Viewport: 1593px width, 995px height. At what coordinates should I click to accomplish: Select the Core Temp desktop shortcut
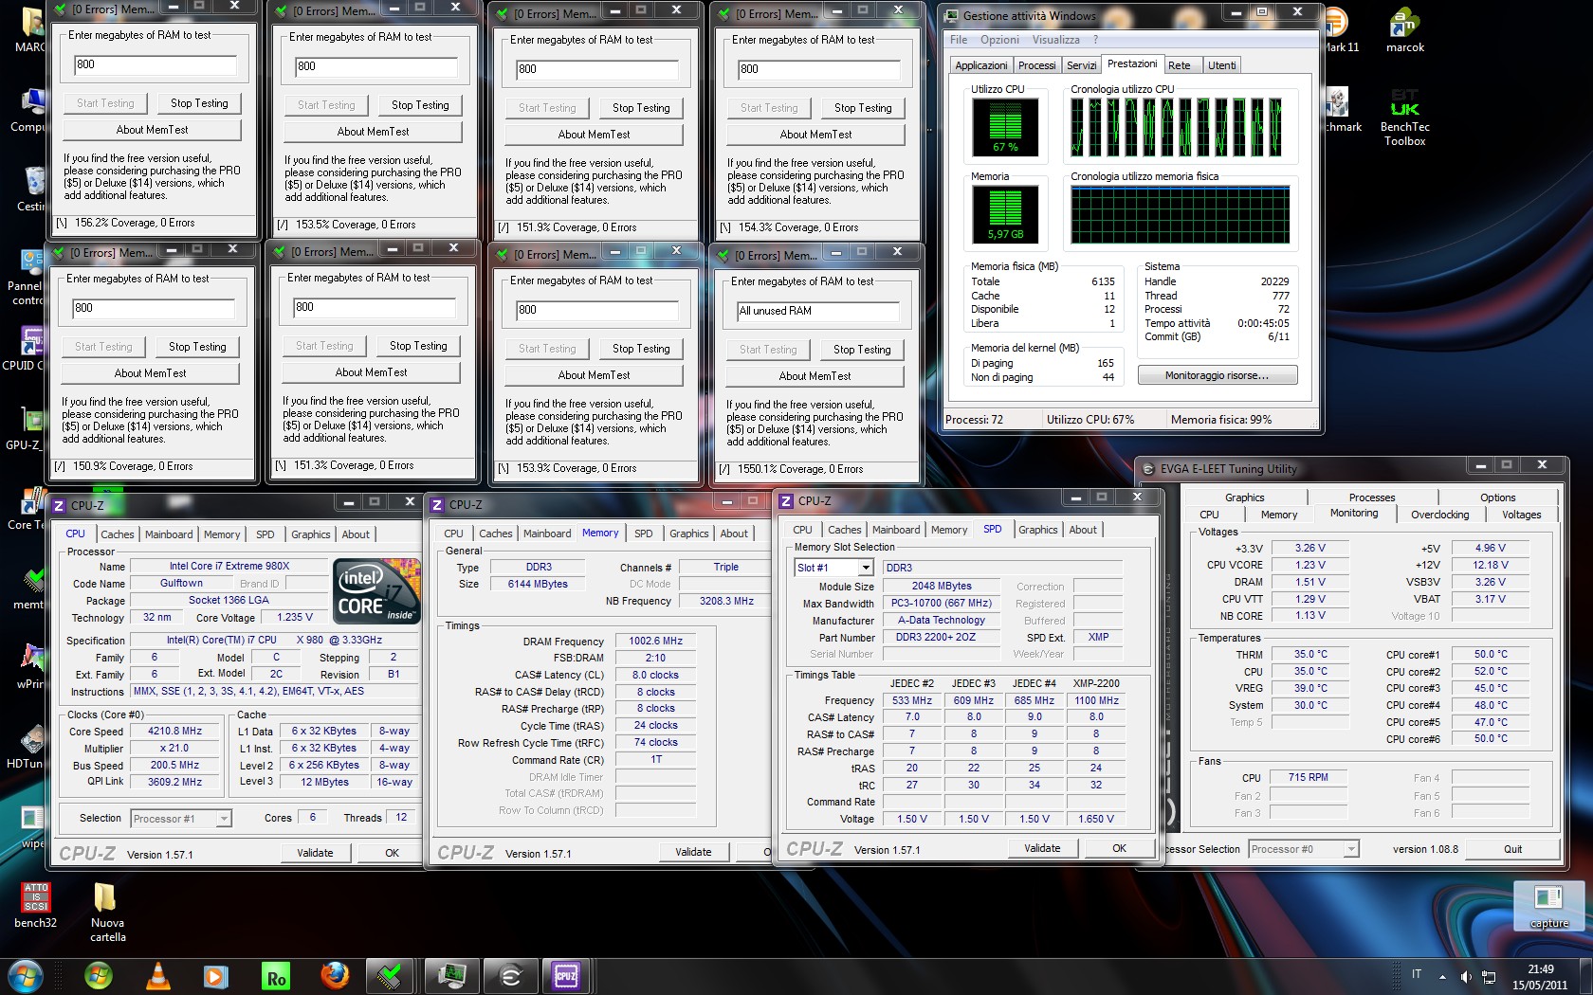pos(27,508)
